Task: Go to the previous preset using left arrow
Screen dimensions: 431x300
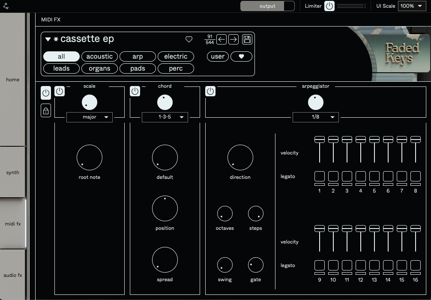Action: tap(221, 39)
